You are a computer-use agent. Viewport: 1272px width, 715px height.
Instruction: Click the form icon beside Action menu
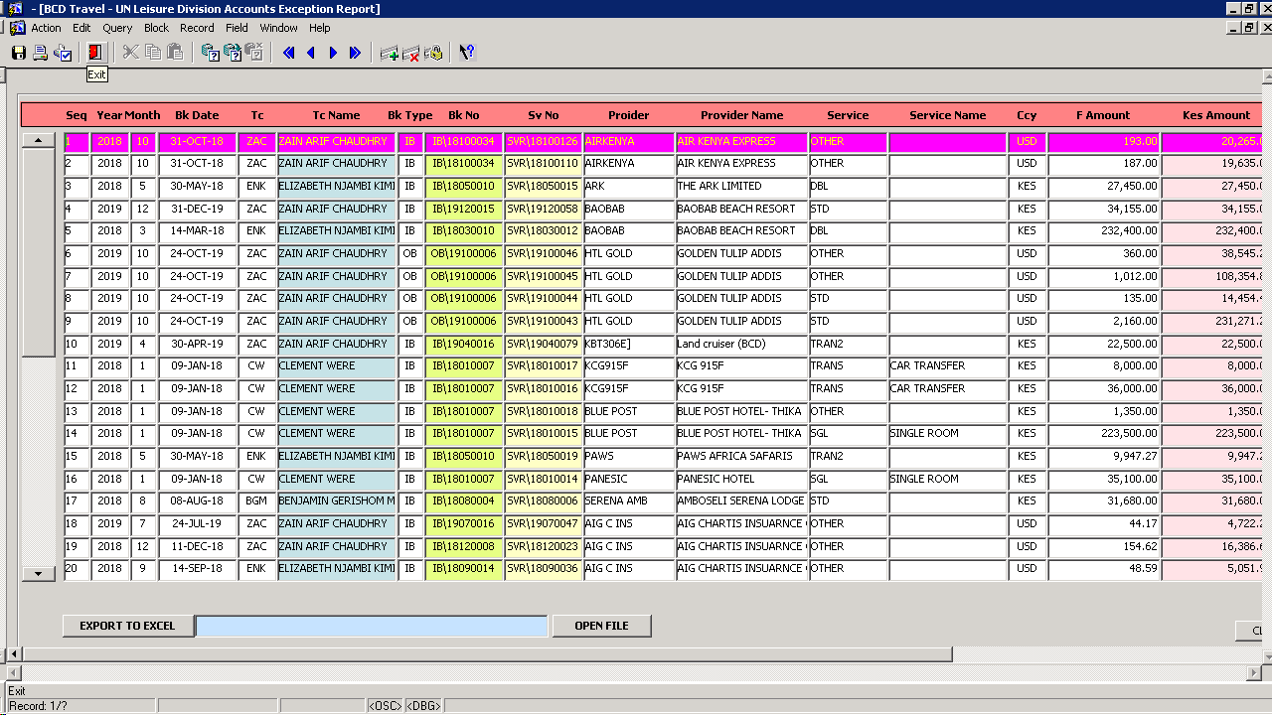(x=17, y=28)
